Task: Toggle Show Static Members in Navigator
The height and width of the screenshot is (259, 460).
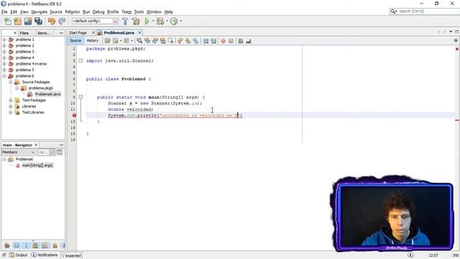Action: tap(26, 245)
